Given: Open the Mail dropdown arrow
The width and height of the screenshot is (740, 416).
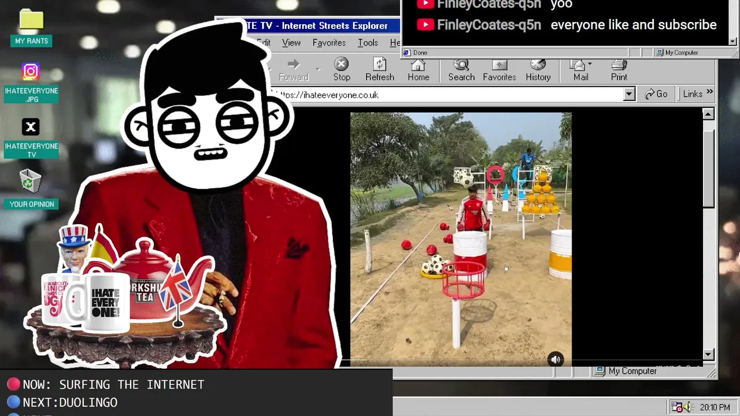Looking at the screenshot, I should [590, 65].
